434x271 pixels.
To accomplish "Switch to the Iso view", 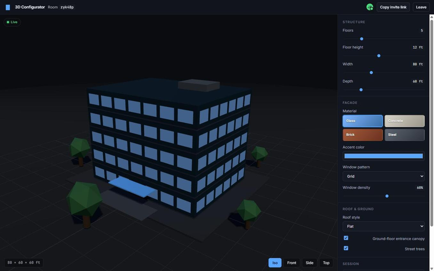I will pos(275,263).
